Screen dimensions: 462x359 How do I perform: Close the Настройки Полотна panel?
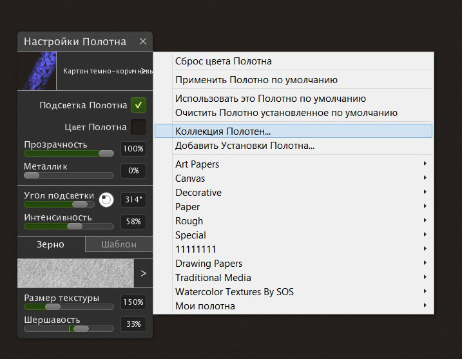click(x=143, y=41)
